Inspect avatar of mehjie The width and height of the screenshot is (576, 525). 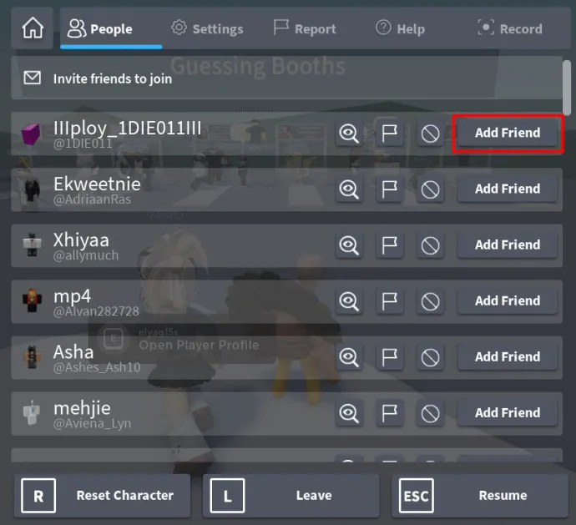pyautogui.click(x=348, y=413)
